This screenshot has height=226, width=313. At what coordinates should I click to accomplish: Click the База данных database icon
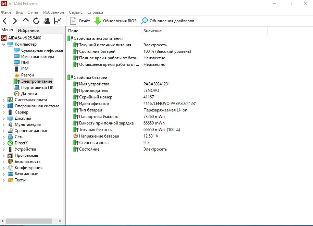(x=10, y=174)
